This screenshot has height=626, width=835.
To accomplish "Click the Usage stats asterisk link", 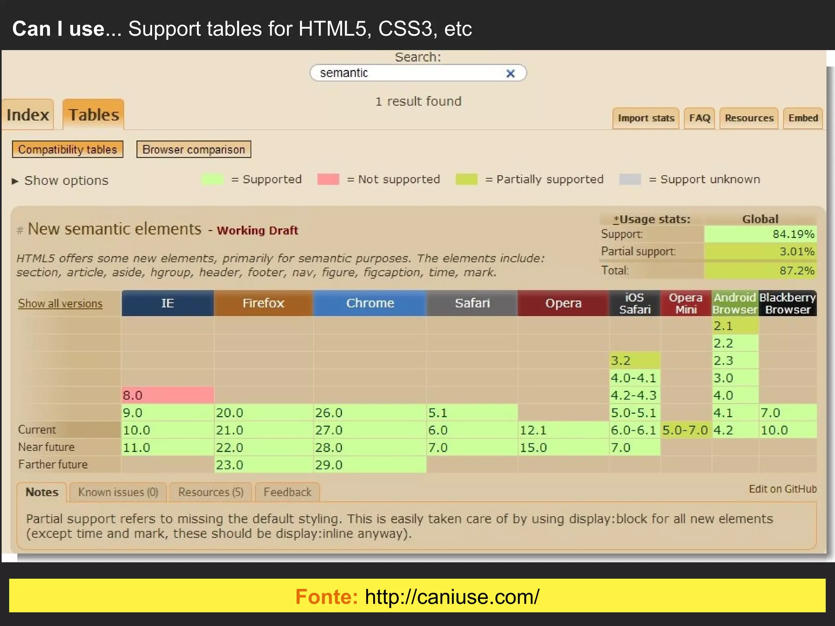I will (x=616, y=219).
